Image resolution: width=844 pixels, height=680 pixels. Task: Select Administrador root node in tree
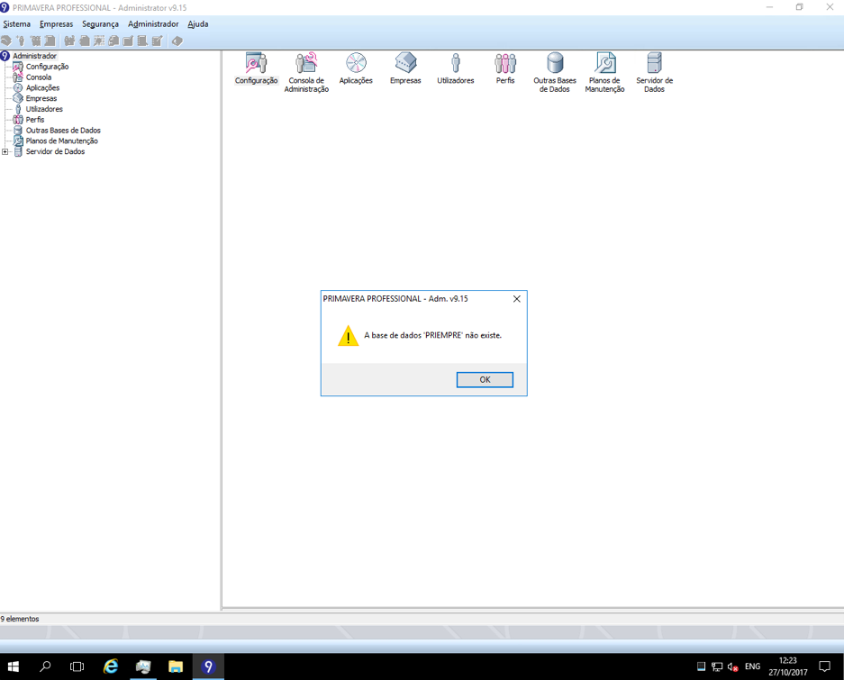coord(34,56)
